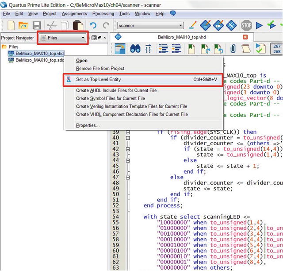Click the paperclip icon in editor toolbar
Image resolution: width=283 pixels, height=271 pixels.
point(233,49)
